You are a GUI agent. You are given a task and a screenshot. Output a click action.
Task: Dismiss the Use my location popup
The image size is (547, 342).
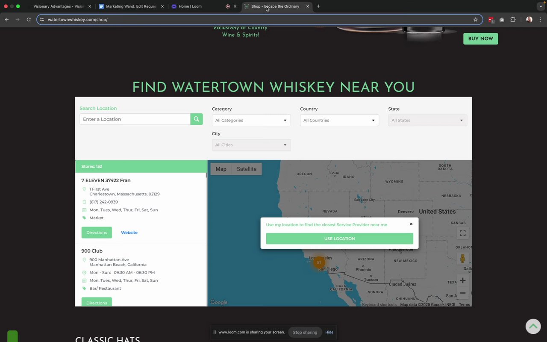tap(411, 224)
